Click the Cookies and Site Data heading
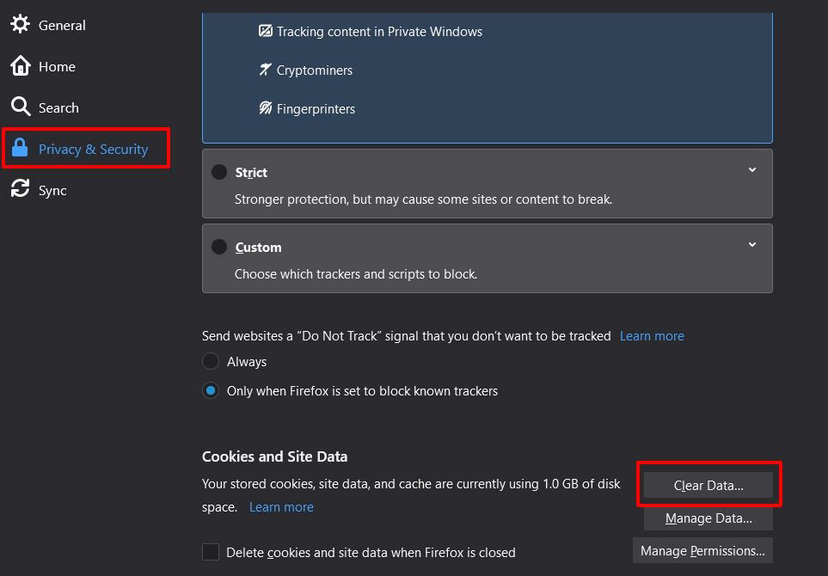 274,457
